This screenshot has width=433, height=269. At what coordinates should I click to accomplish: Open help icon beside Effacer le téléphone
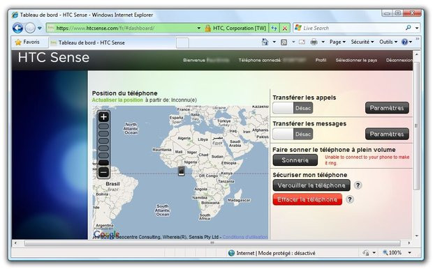pyautogui.click(x=350, y=199)
